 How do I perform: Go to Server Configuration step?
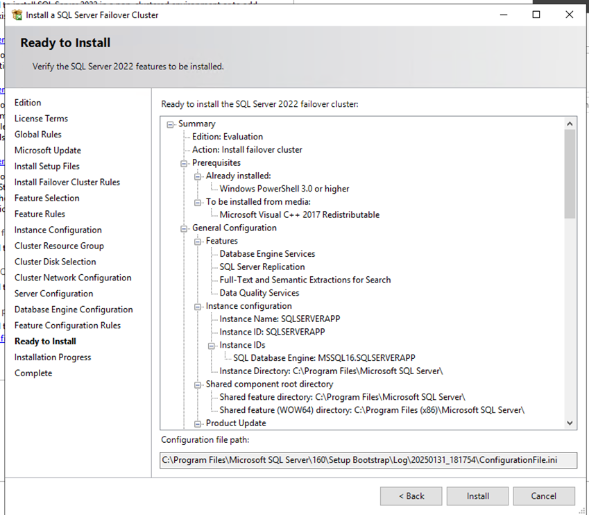[53, 294]
